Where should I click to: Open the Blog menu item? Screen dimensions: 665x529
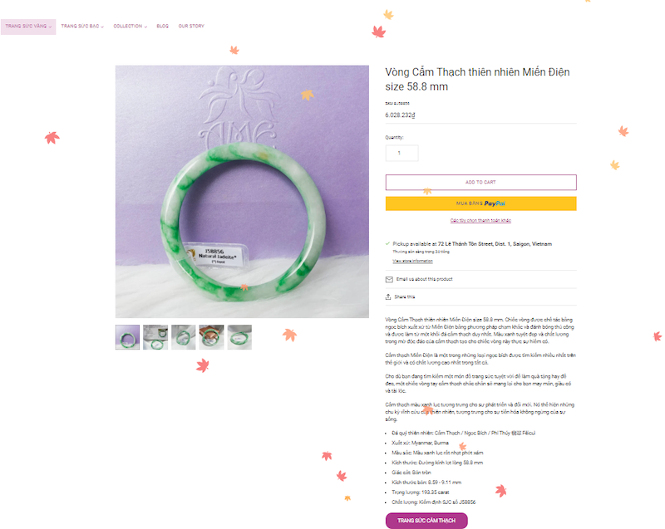coord(162,27)
